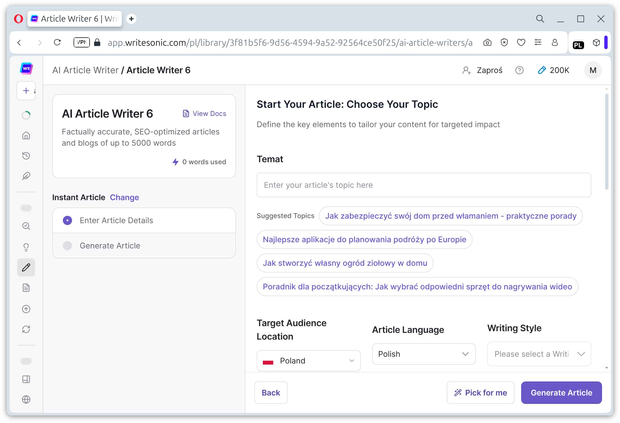Click the snapshot camera icon in address bar
Viewport: 620px width, 423px height.
point(487,43)
